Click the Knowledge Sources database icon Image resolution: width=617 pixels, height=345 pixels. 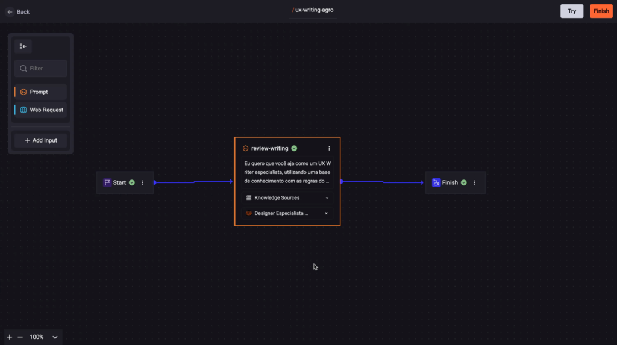[249, 198]
